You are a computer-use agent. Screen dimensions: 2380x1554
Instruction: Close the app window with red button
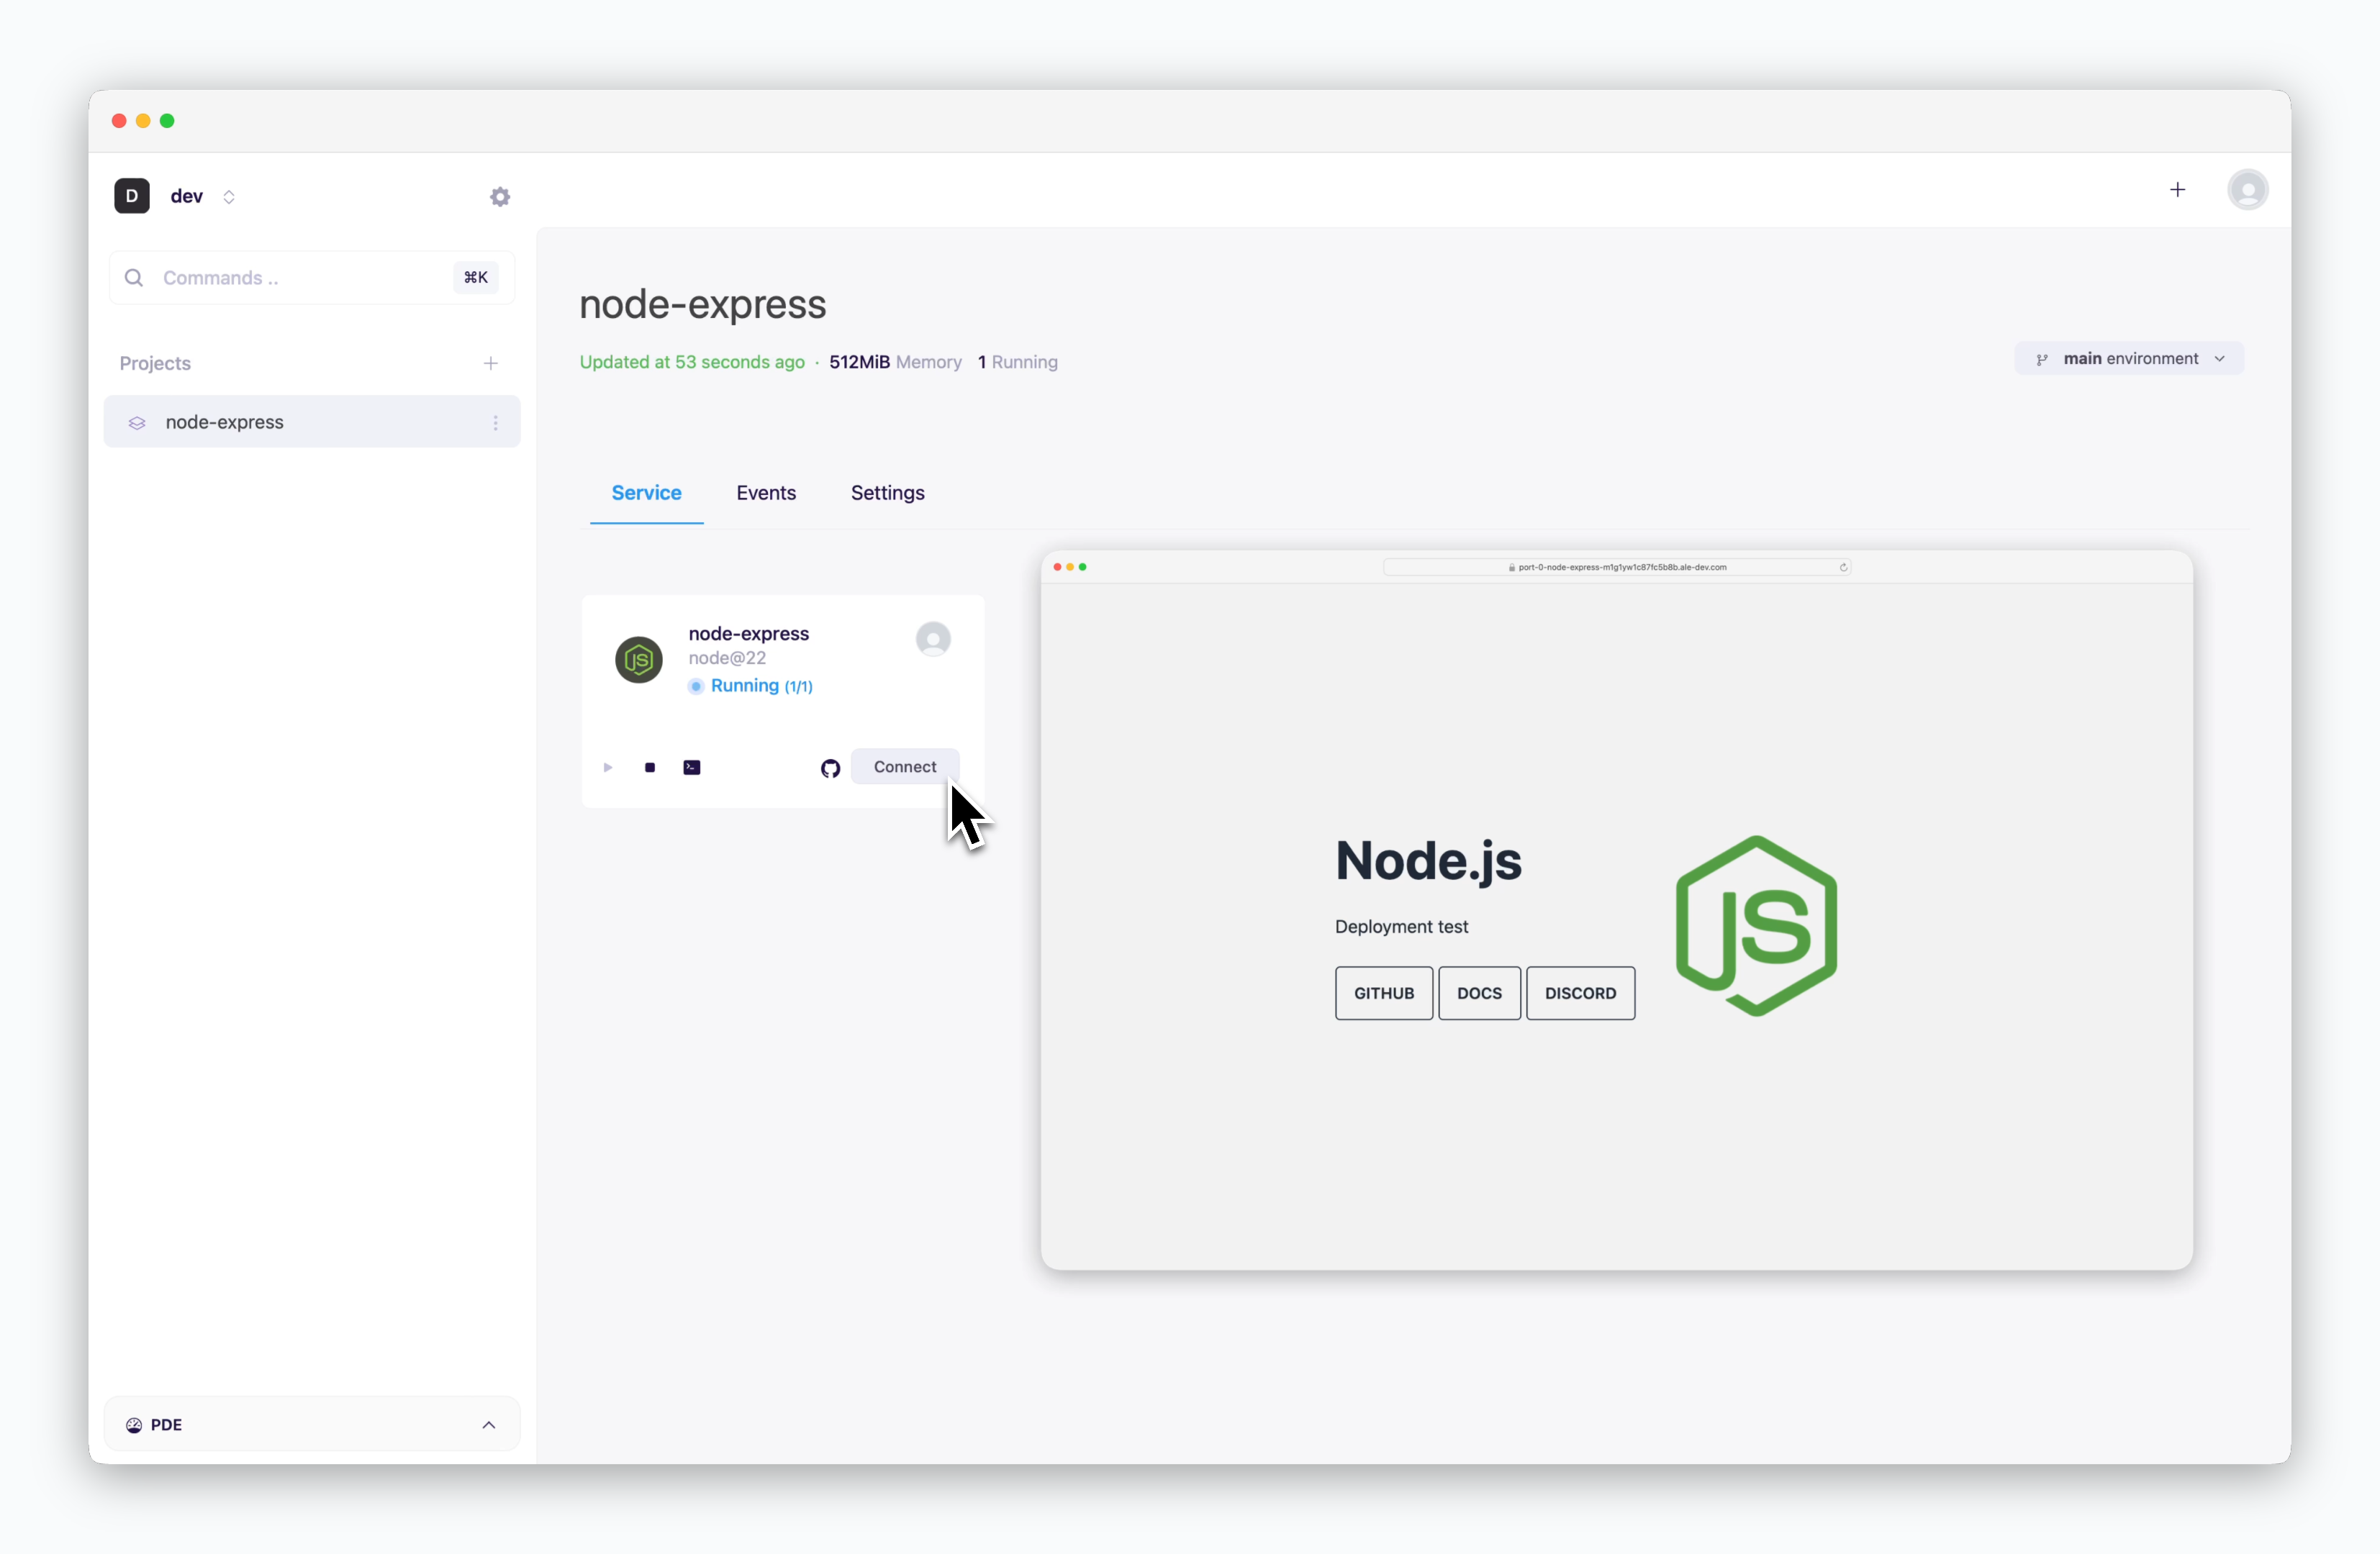119,121
